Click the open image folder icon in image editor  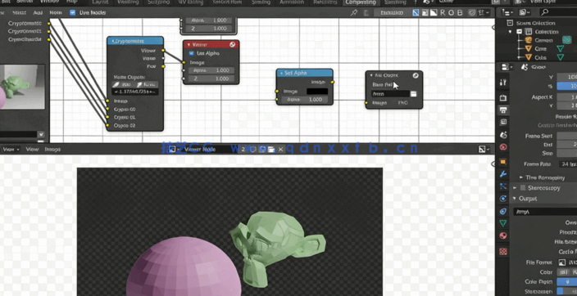click(271, 149)
